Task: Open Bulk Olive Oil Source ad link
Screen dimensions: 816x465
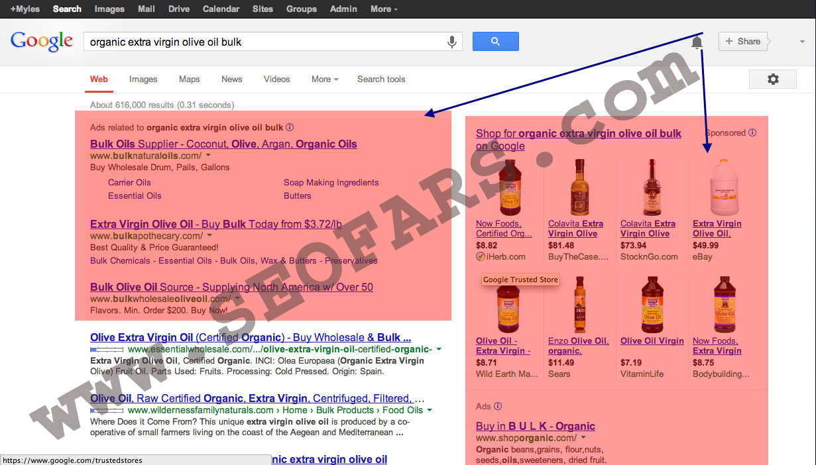Action: (231, 287)
